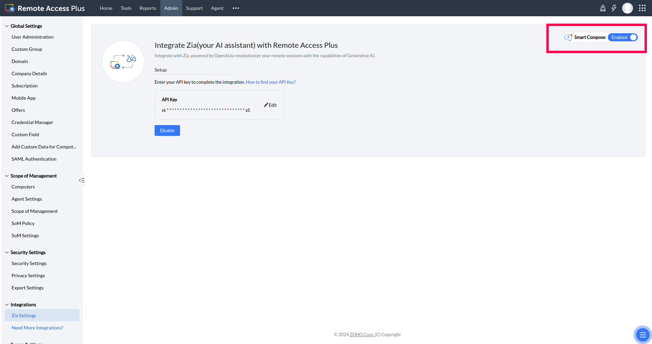Image resolution: width=652 pixels, height=344 pixels.
Task: Open the Zoho apps grid icon
Action: 642,8
